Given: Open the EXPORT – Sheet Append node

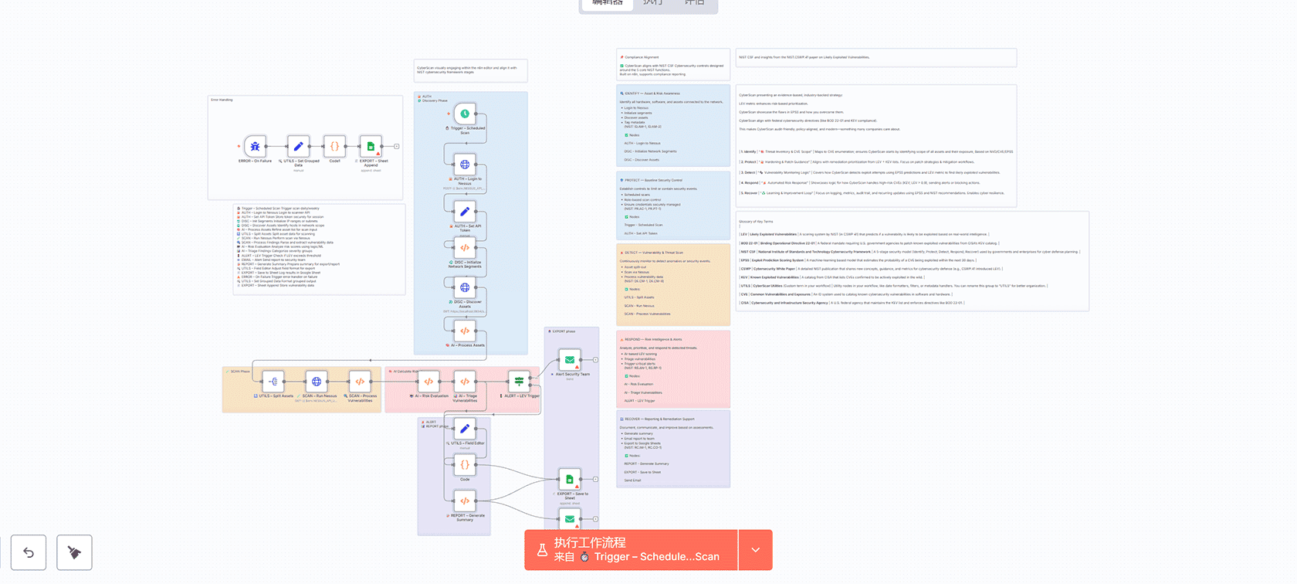Looking at the screenshot, I should pos(371,146).
